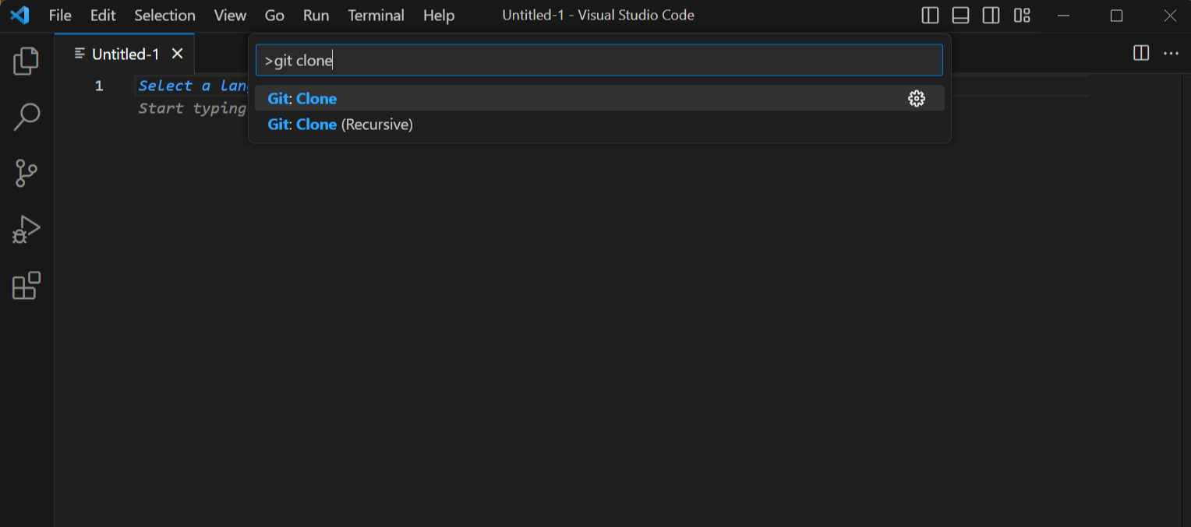Minimize the Visual Studio Code window

1064,16
